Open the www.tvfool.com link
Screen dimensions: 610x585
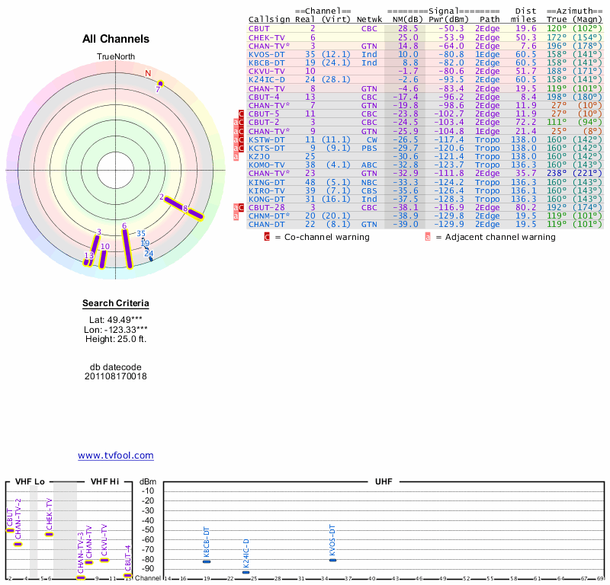(115, 456)
